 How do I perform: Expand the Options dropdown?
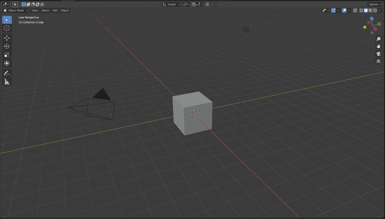pos(374,4)
